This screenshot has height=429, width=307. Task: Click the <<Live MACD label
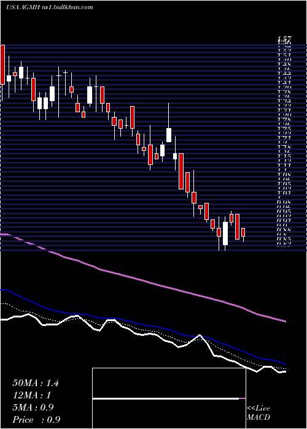(258, 413)
